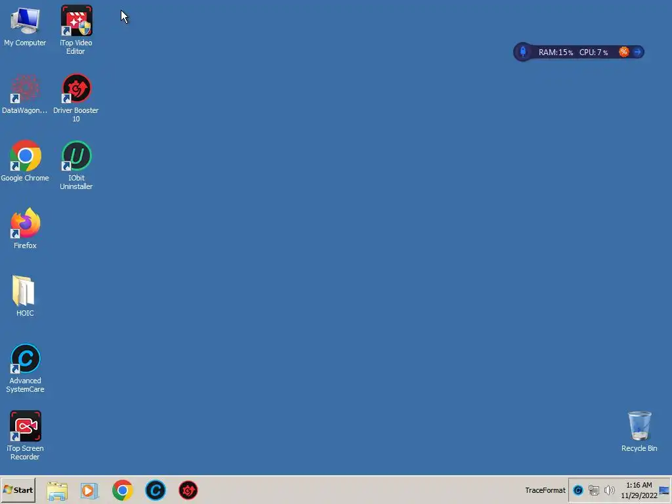Viewport: 672px width, 504px height.
Task: Open My Computer desktop icon
Action: [x=25, y=26]
